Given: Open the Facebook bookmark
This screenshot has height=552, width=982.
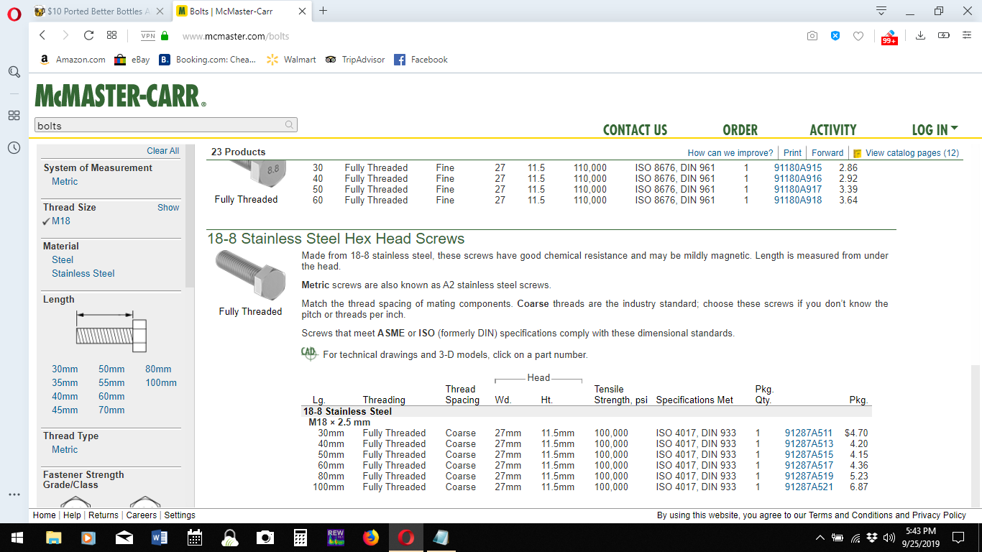Looking at the screenshot, I should point(421,60).
